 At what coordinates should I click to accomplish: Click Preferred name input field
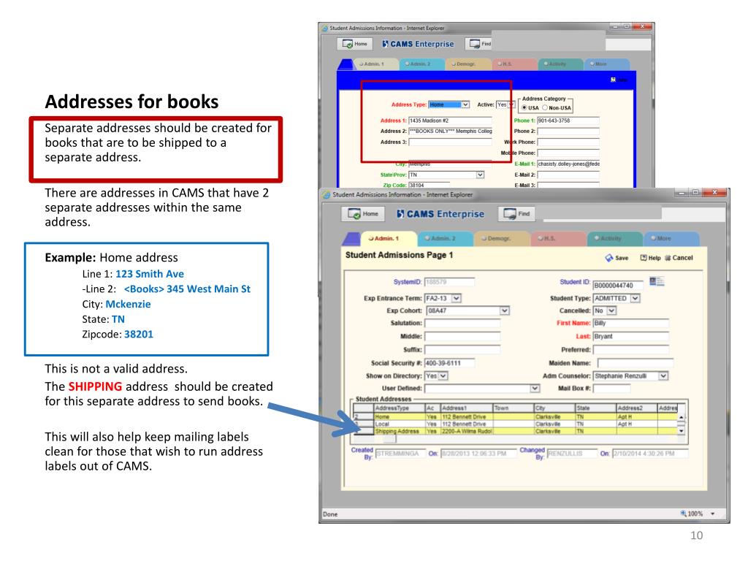click(630, 350)
